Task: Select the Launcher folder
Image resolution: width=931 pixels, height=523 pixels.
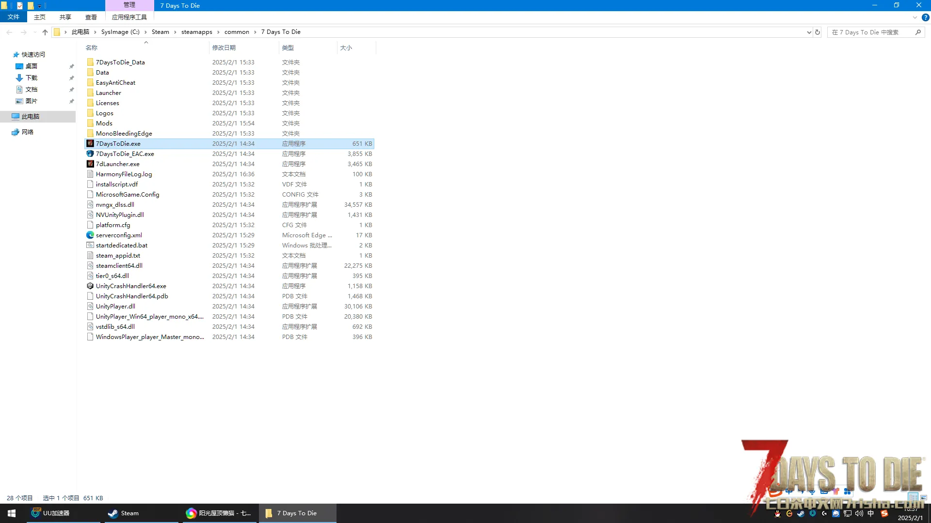Action: click(109, 93)
